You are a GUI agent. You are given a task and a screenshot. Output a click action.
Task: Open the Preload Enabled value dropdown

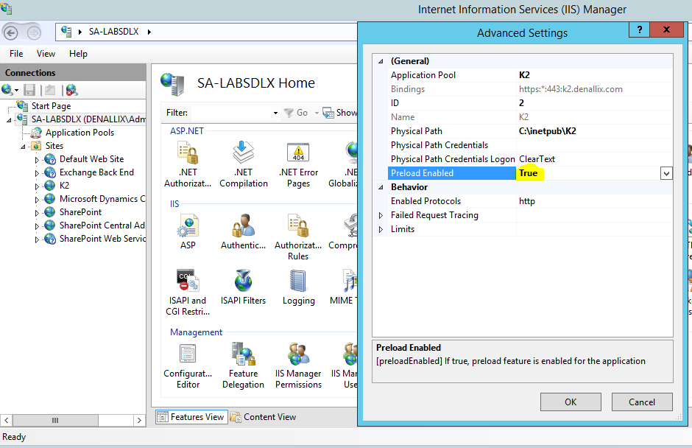666,173
